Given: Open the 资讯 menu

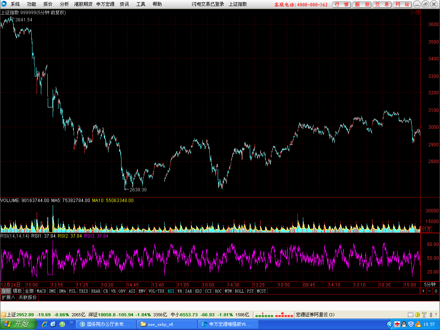Looking at the screenshot, I should 124,4.
